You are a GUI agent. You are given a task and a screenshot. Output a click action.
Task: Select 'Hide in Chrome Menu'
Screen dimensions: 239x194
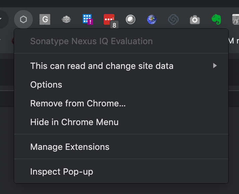121,122
